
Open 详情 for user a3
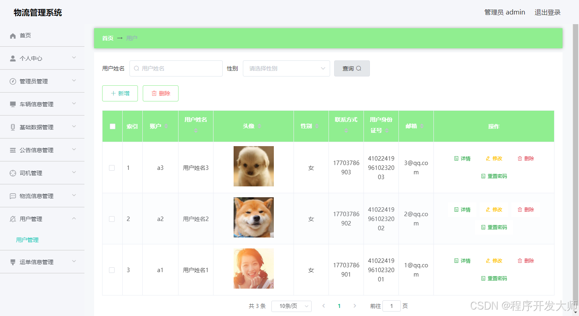pyautogui.click(x=462, y=159)
